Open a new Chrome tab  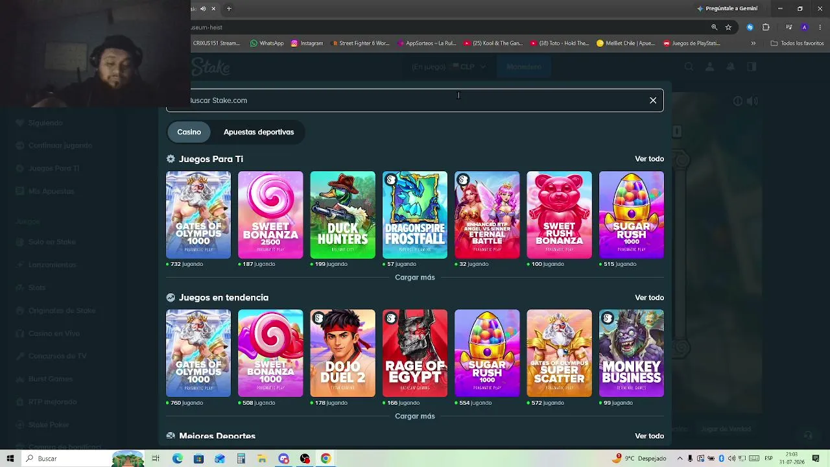pos(229,8)
